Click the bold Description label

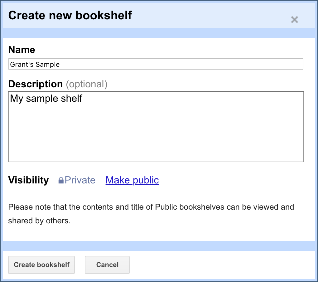[36, 84]
